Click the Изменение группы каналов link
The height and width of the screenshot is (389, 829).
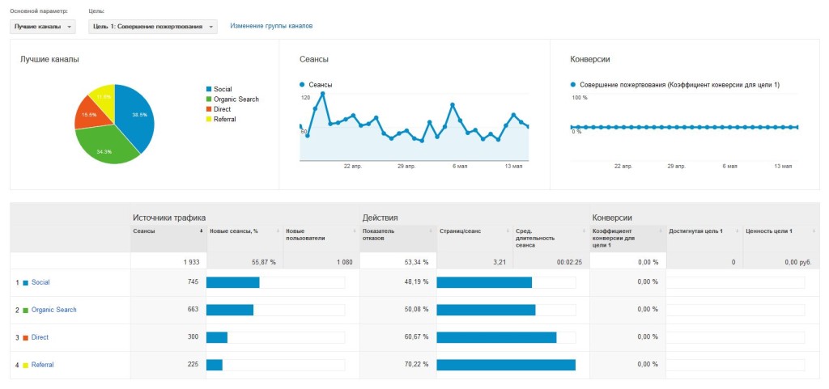(x=271, y=26)
